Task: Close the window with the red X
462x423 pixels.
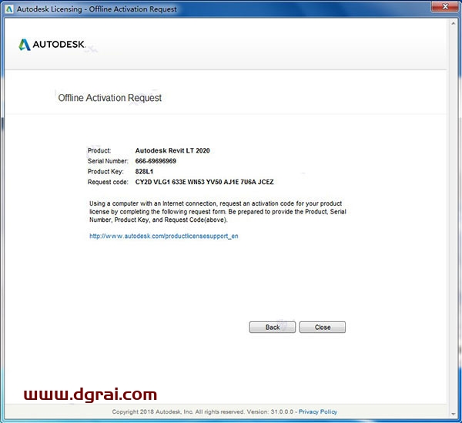Action: tap(442, 8)
